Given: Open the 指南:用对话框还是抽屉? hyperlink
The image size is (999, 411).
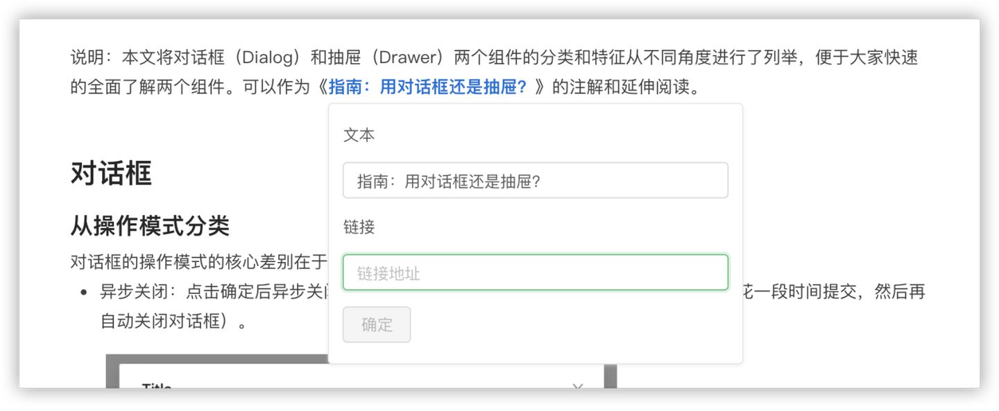Looking at the screenshot, I should (427, 88).
